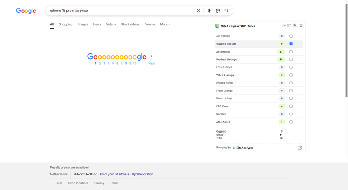Click the Ad Results count badge 17

click(281, 52)
